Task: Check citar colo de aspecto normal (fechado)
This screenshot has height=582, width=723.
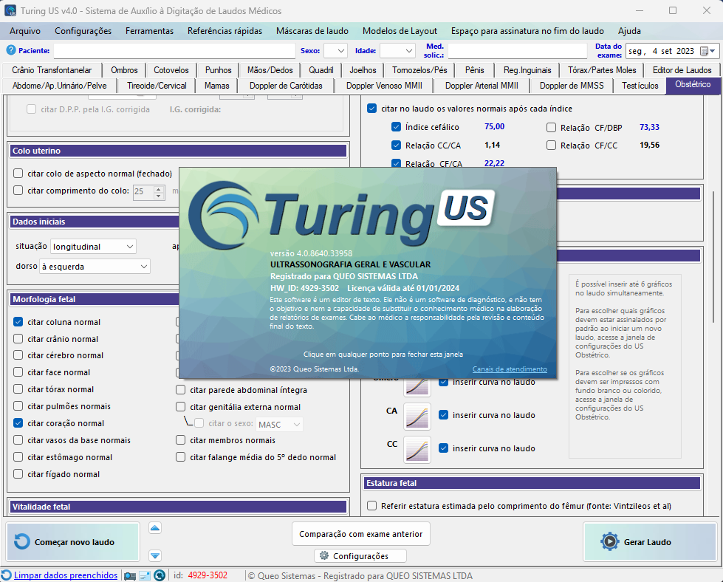Action: (18, 174)
